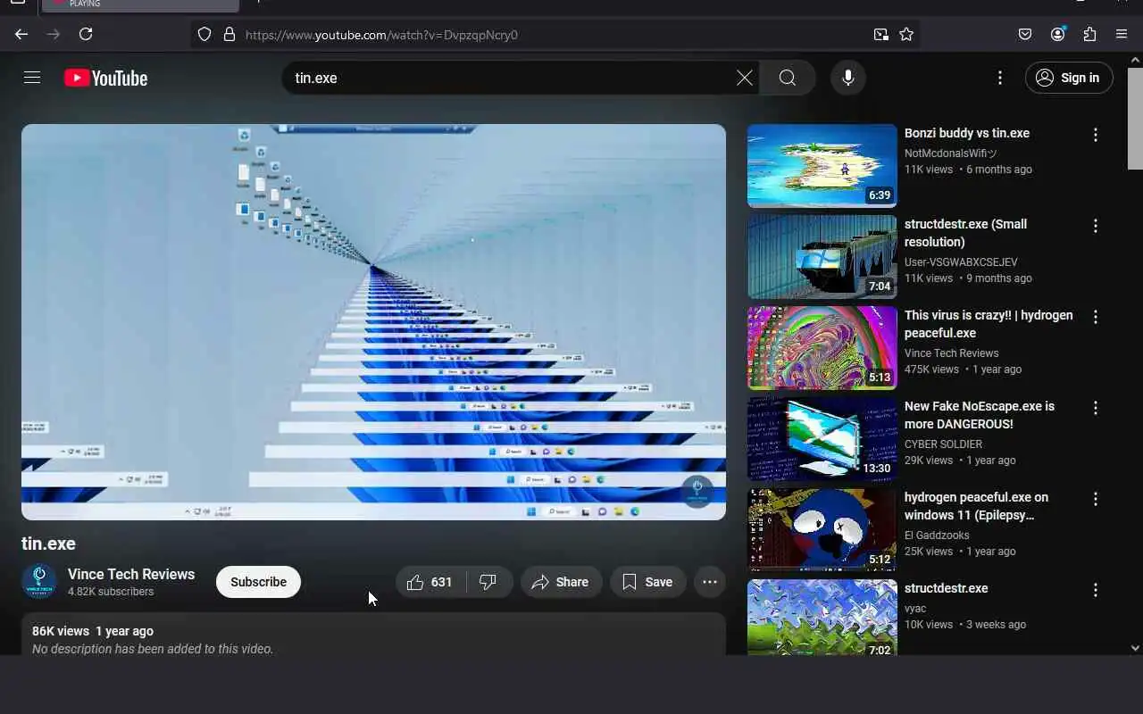Open YouTube settings three-dot menu
Viewport: 1143px width, 714px height.
click(1000, 78)
